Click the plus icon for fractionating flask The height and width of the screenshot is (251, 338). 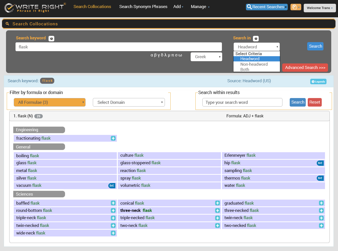pos(113,138)
